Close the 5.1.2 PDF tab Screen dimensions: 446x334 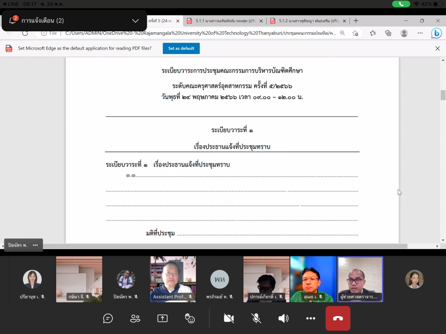click(x=345, y=21)
